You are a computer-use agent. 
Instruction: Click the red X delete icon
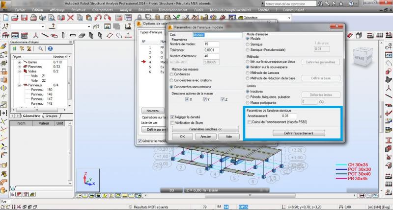(70, 18)
